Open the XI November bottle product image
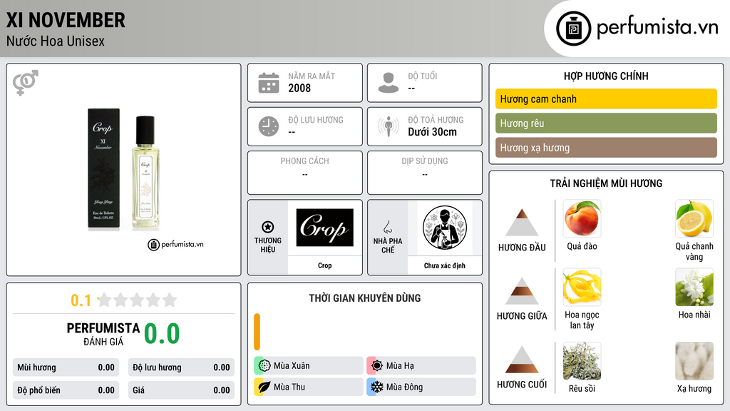This screenshot has height=411, width=730. [x=123, y=170]
